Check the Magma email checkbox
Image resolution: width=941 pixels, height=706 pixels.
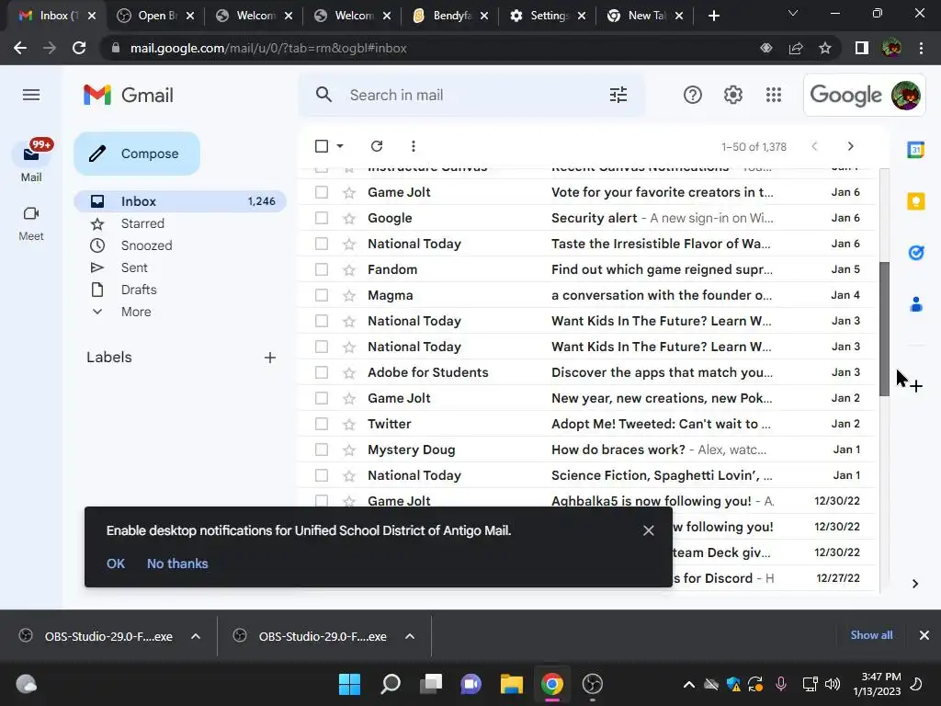pos(322,295)
